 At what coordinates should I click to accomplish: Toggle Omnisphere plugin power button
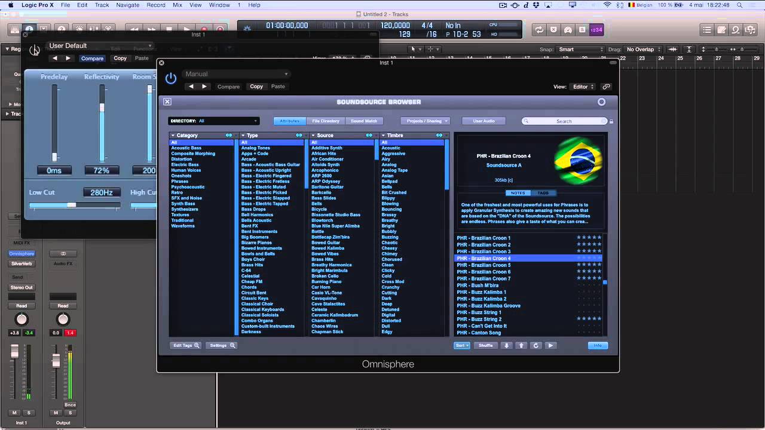pyautogui.click(x=171, y=78)
